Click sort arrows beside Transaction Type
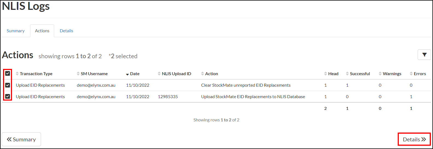This screenshot has width=433, height=149. [x=17, y=74]
